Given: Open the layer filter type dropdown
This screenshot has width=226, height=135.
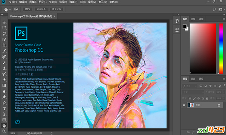Looking at the screenshot, I should pyautogui.click(x=189, y=86).
